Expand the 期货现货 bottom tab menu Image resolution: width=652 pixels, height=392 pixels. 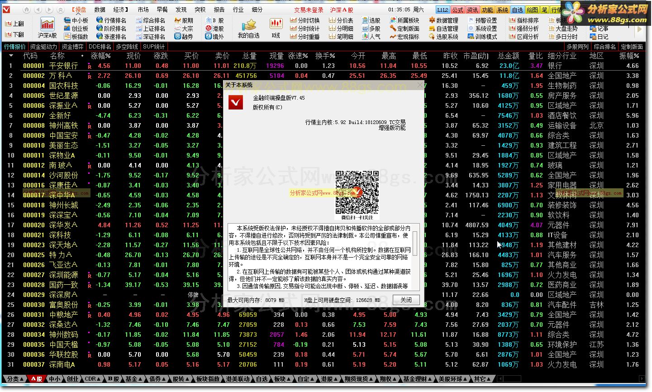pyautogui.click(x=359, y=379)
